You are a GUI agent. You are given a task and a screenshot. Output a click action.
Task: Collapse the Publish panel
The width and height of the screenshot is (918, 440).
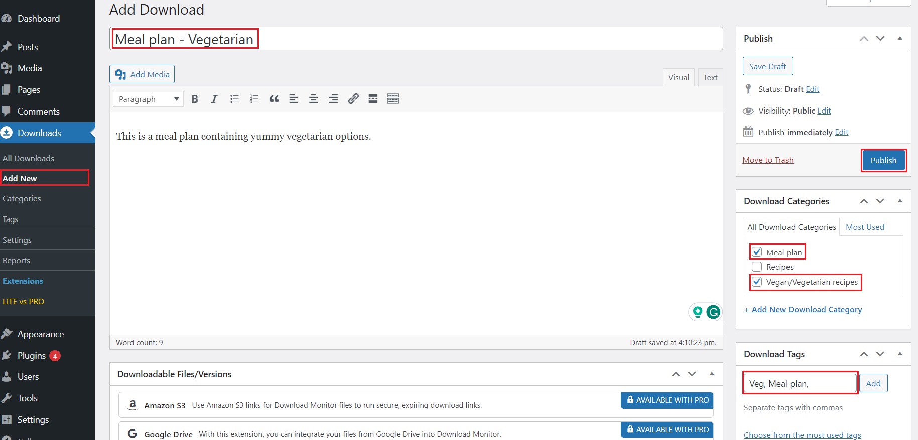(900, 38)
